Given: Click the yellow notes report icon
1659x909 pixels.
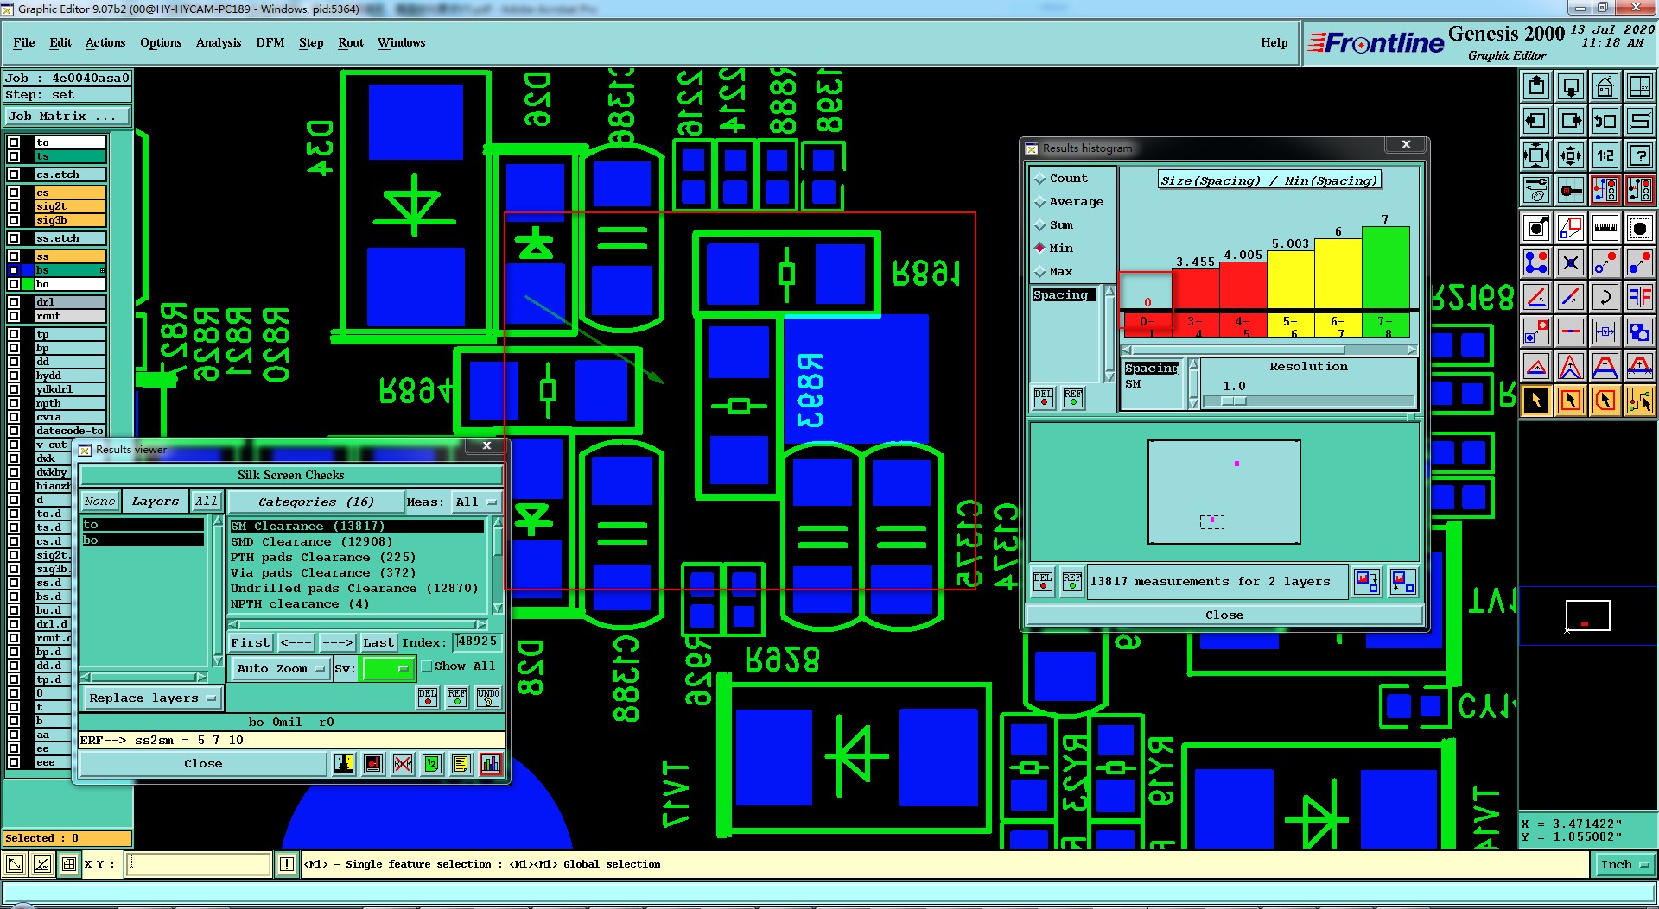Looking at the screenshot, I should pyautogui.click(x=461, y=764).
